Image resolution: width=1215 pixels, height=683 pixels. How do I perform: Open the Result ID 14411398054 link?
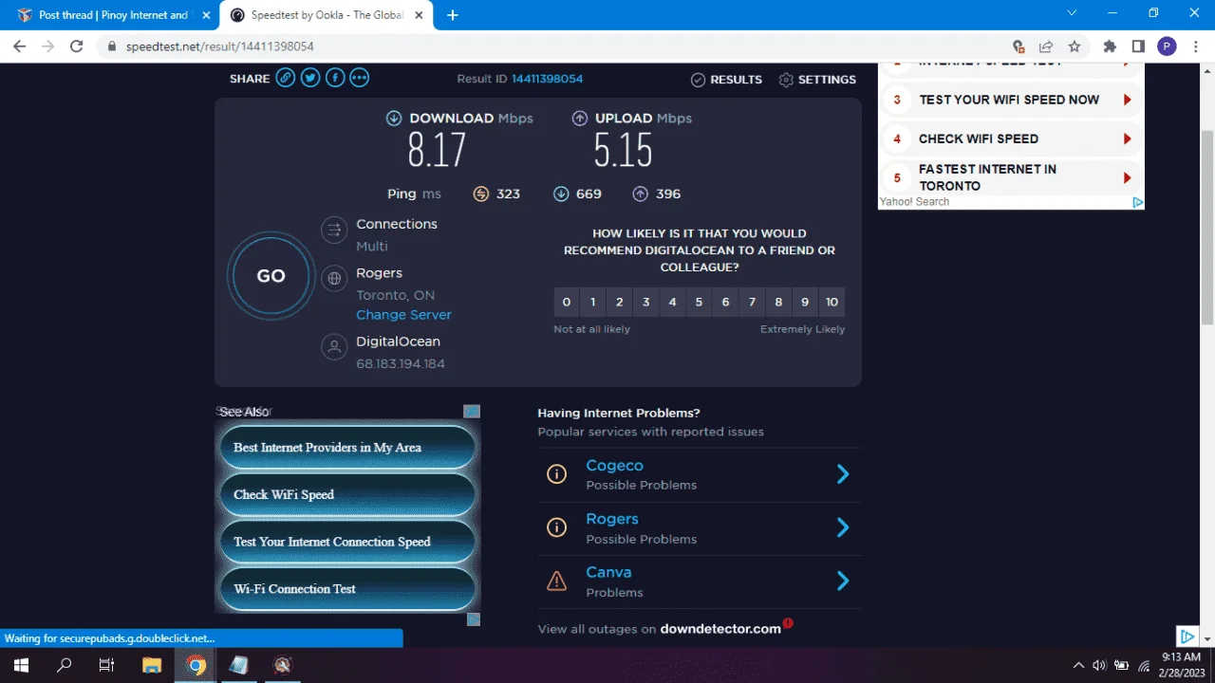pos(547,79)
